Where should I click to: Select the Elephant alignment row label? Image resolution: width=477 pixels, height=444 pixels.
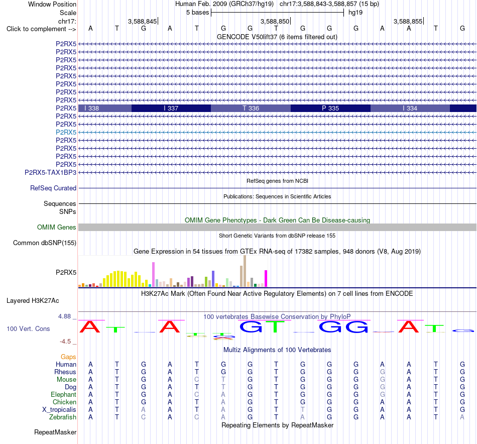point(64,394)
